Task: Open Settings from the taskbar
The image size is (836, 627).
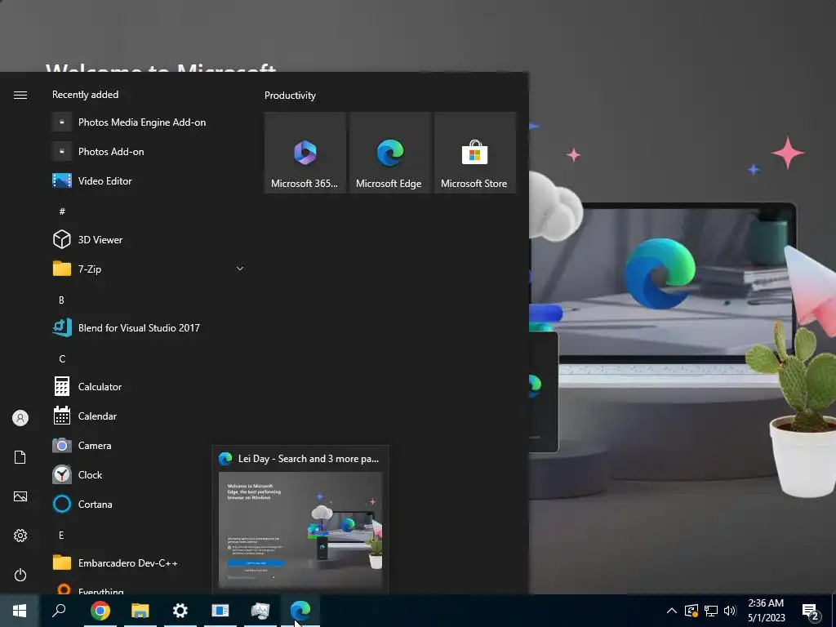Action: 180,611
